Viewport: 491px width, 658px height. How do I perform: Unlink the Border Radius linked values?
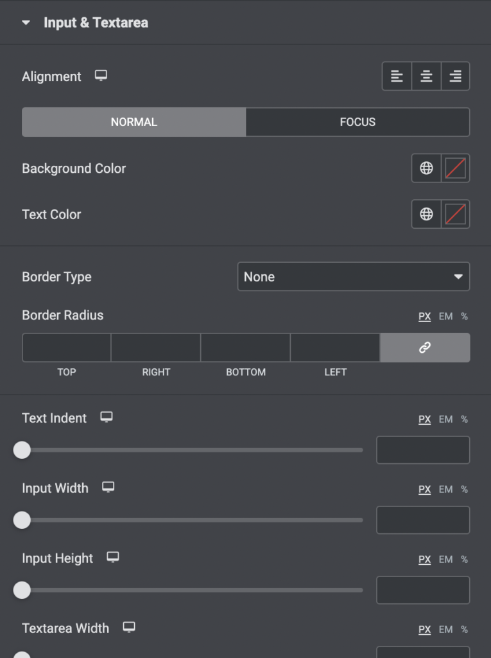pyautogui.click(x=425, y=347)
